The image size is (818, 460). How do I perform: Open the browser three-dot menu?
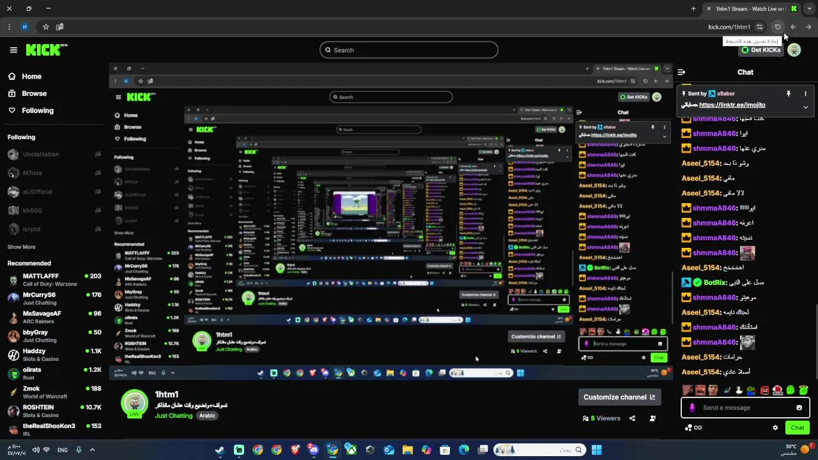click(x=9, y=27)
